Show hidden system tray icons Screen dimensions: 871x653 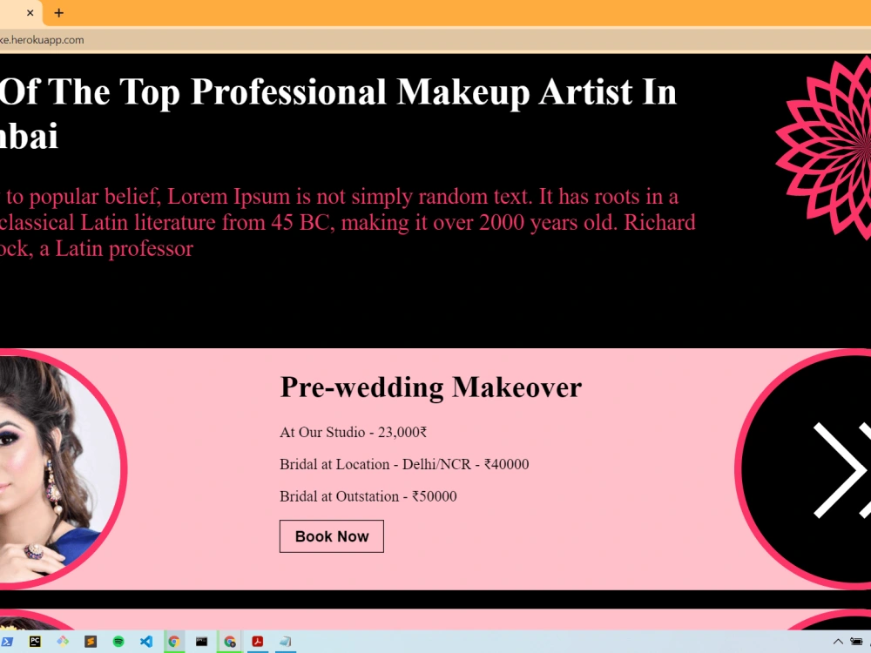838,642
